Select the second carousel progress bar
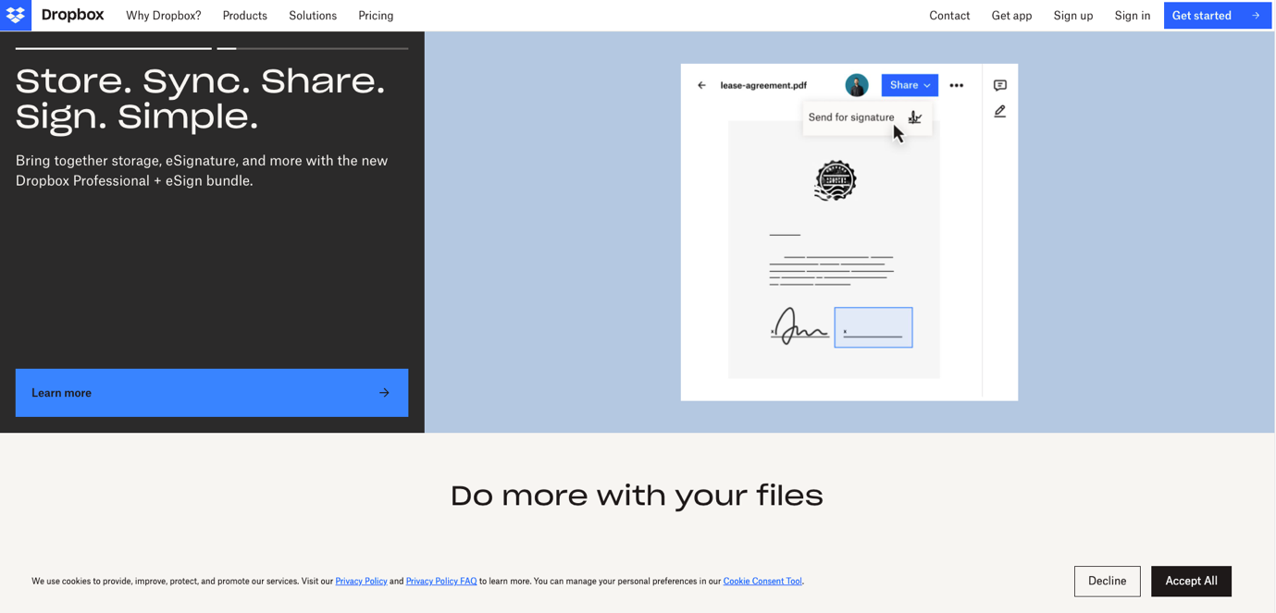 tap(313, 48)
